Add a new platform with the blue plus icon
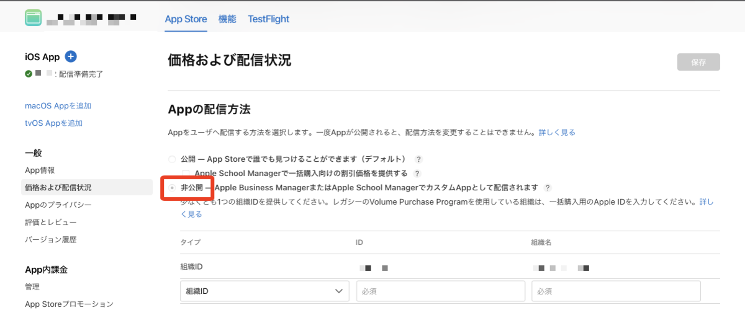Screen dimensions: 745x323 (x=71, y=57)
